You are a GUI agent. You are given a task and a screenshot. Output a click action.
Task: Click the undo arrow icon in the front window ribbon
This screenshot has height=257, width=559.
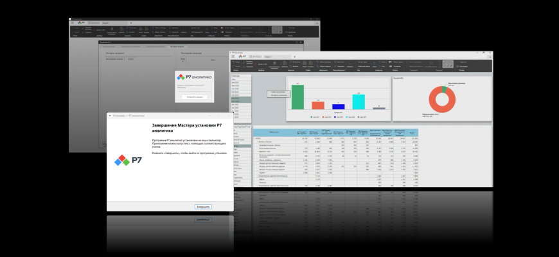pyautogui.click(x=233, y=62)
